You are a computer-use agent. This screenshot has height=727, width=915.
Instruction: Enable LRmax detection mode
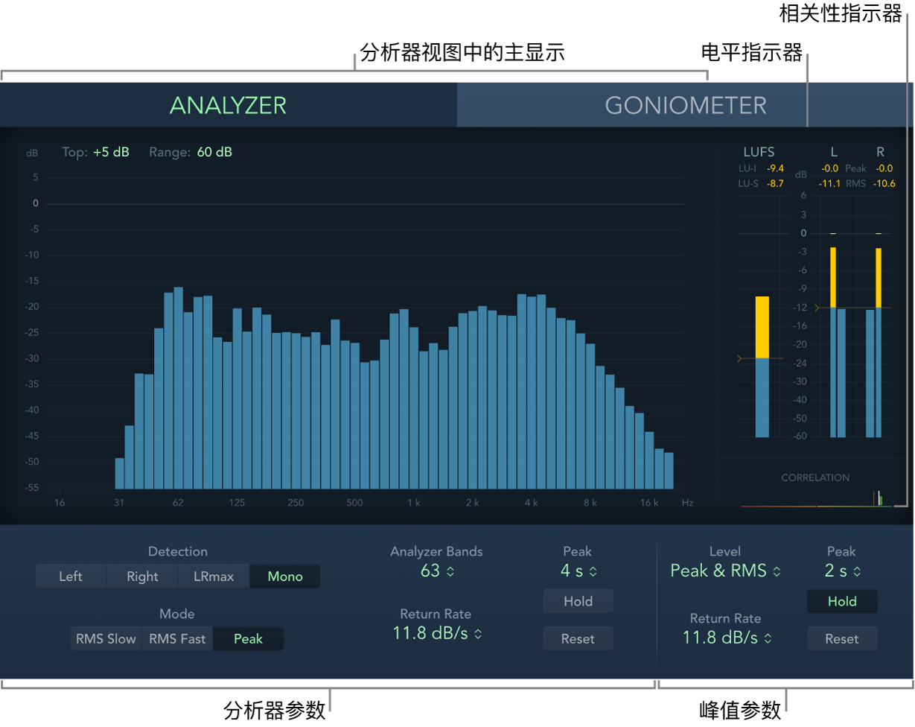tap(213, 576)
